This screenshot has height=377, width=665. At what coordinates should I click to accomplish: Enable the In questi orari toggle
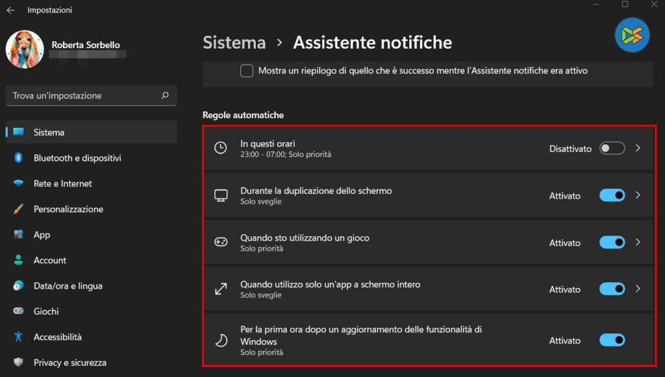612,148
